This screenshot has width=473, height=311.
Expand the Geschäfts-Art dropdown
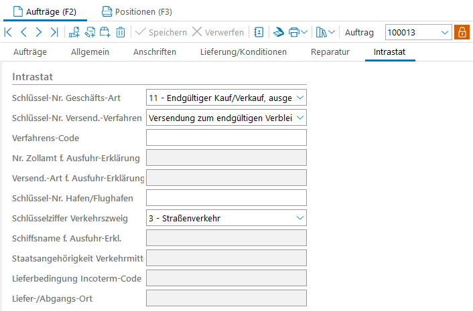point(299,98)
